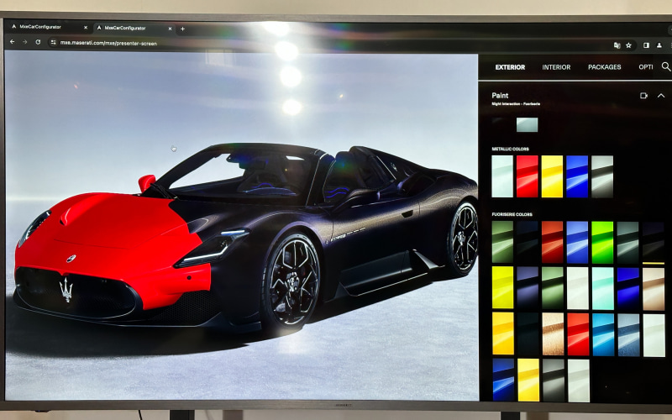Click the Paint section title
Viewport: 672px width, 420px height.
click(500, 96)
